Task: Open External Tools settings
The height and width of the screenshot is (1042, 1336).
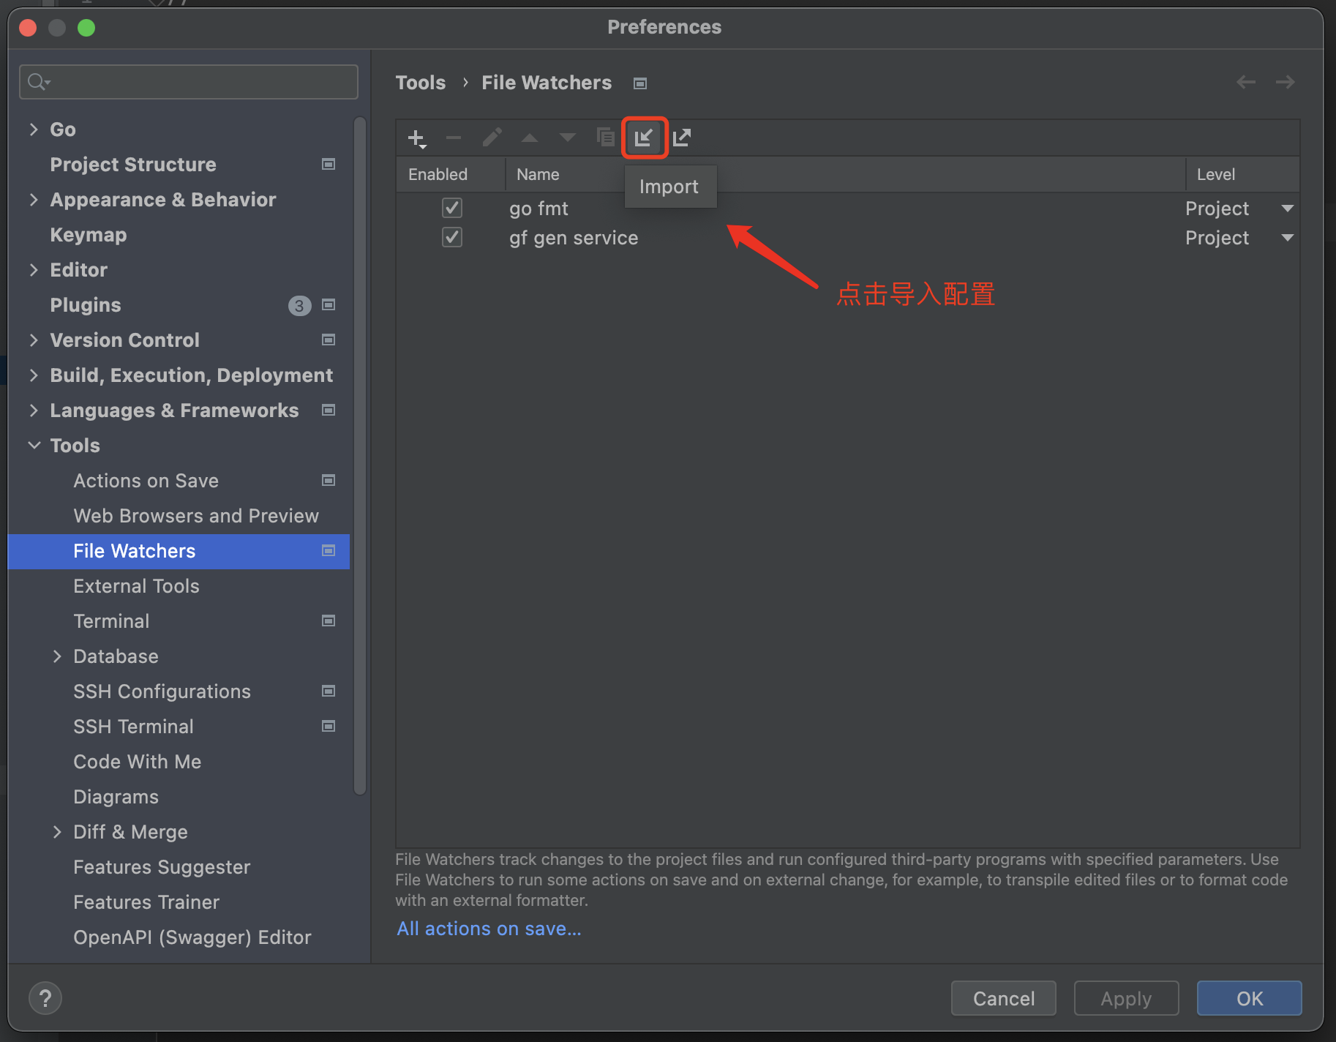Action: coord(136,585)
